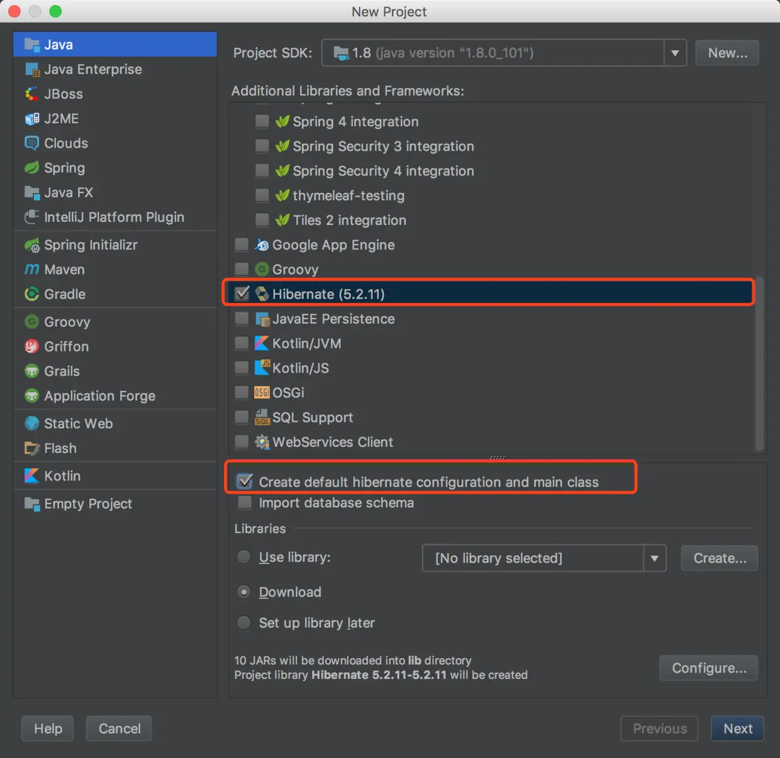Click the IntelliJ Platform Plugin icon

31,217
